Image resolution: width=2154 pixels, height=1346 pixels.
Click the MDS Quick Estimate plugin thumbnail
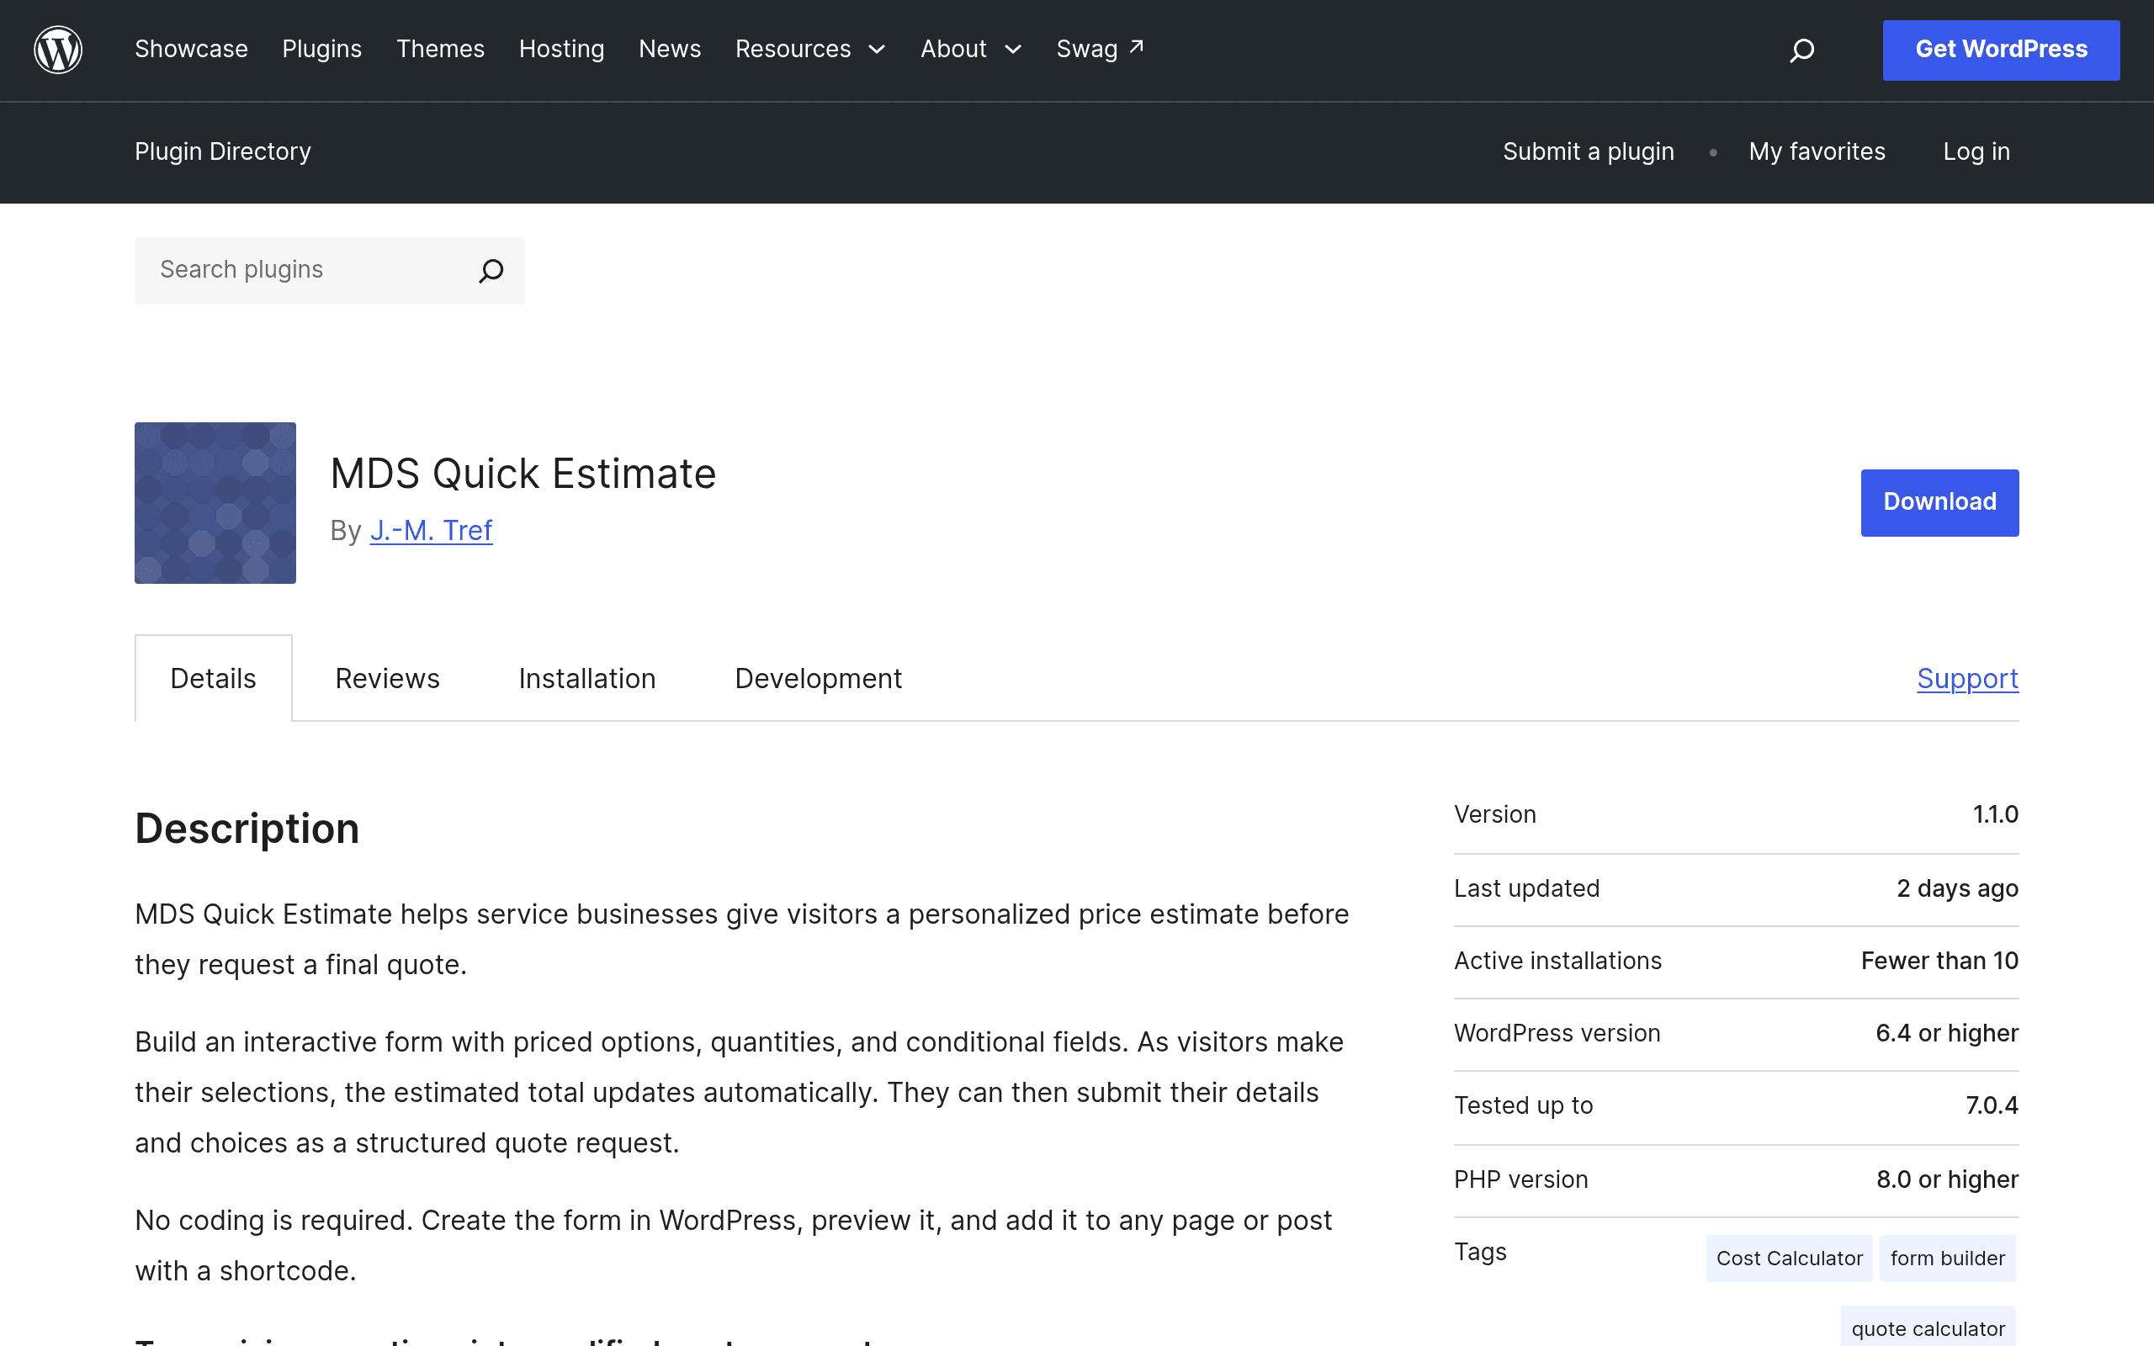pyautogui.click(x=215, y=503)
